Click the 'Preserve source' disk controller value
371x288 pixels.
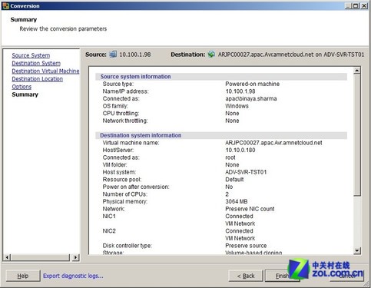pos(246,246)
